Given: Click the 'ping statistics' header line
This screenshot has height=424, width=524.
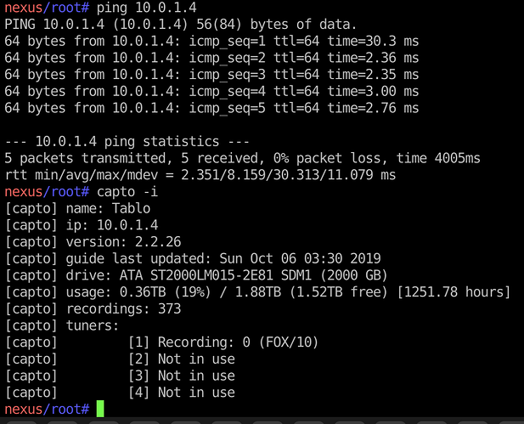Looking at the screenshot, I should pos(127,142).
